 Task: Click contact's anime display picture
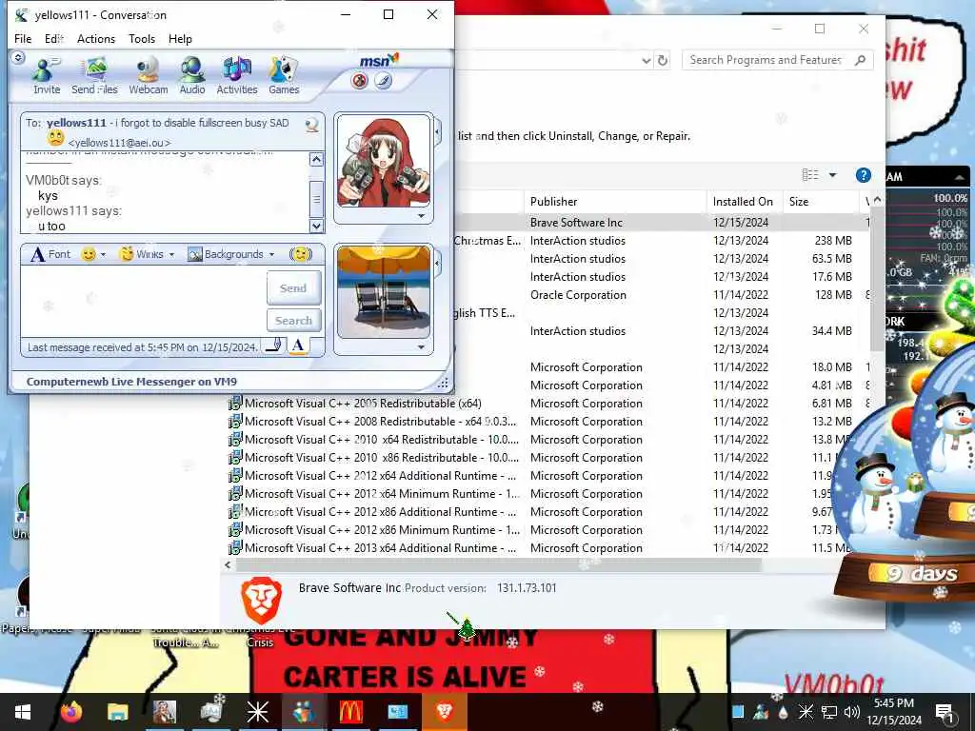tap(384, 162)
